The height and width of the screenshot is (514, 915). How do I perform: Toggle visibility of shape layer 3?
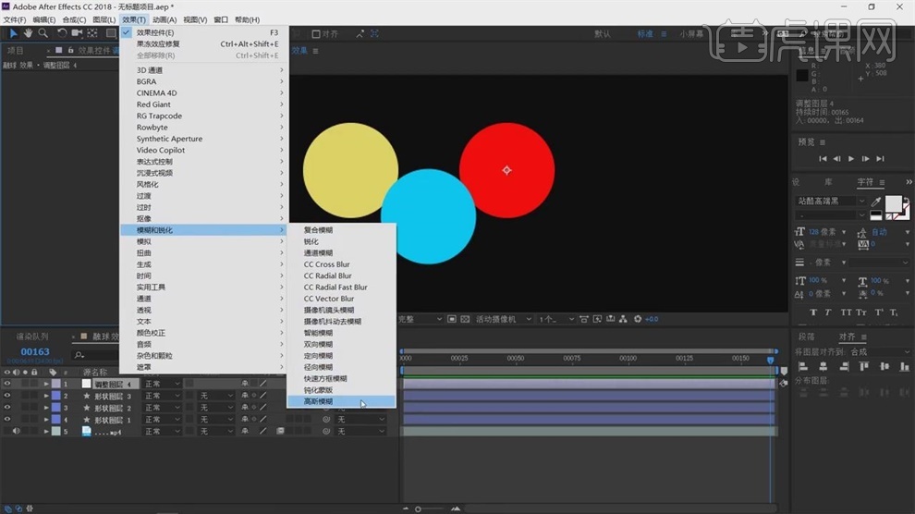(7, 396)
